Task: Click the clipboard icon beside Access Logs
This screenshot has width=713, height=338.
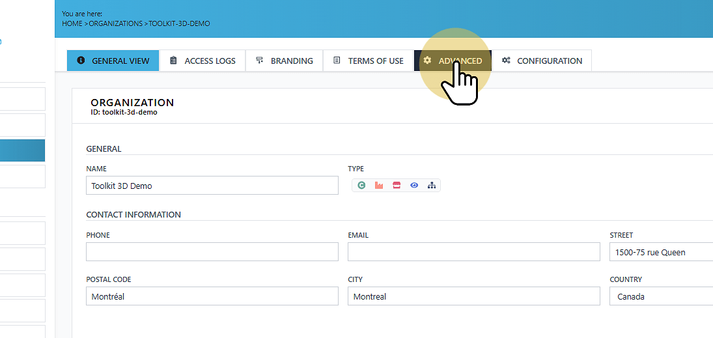Action: pos(173,60)
